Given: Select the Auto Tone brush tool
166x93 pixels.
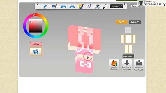Looking at the screenshot, I should tap(54, 6).
